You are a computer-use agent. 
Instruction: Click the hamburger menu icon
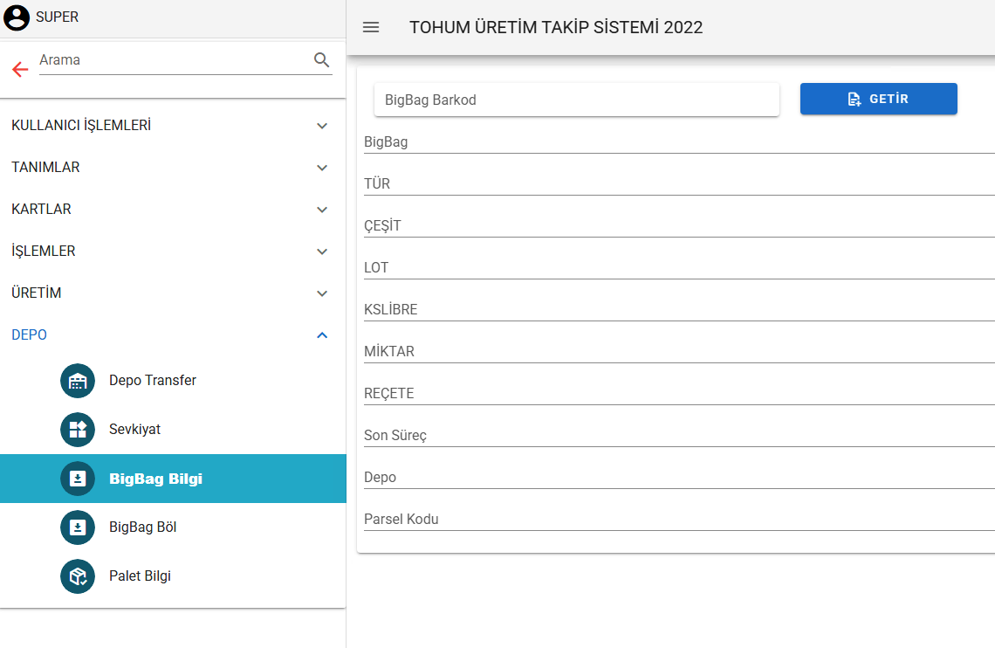click(371, 27)
